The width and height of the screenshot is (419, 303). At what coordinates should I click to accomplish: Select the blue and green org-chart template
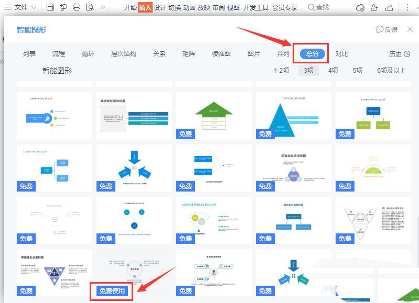[373, 116]
